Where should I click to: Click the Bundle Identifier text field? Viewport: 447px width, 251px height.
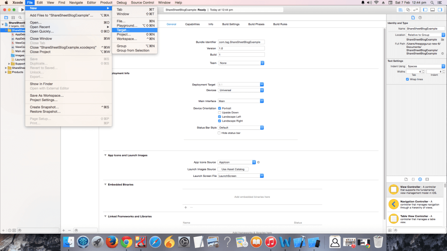241,42
